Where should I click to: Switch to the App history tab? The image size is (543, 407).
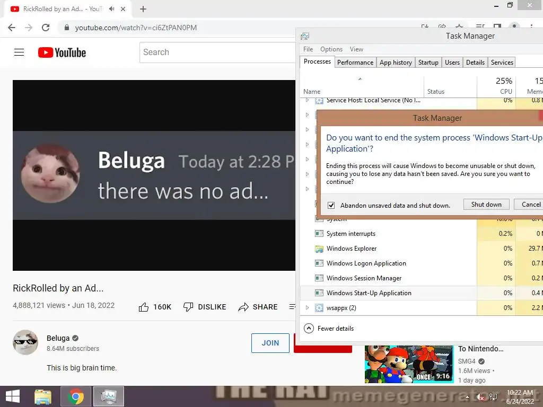tap(396, 63)
